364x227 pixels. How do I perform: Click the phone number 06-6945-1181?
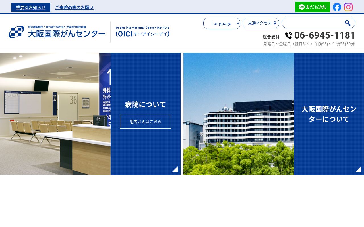point(325,35)
